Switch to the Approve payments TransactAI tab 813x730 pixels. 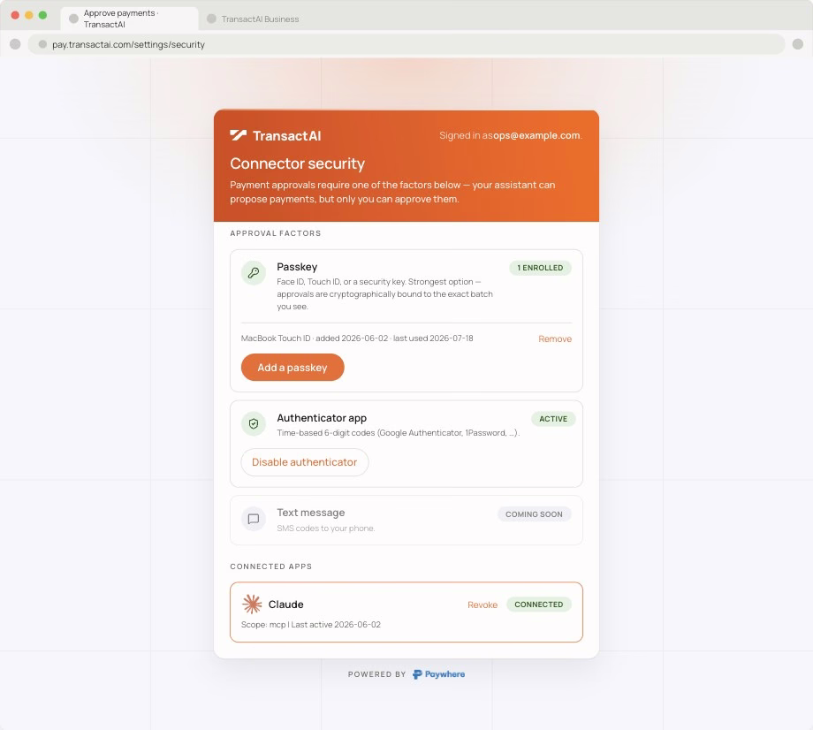pyautogui.click(x=129, y=19)
